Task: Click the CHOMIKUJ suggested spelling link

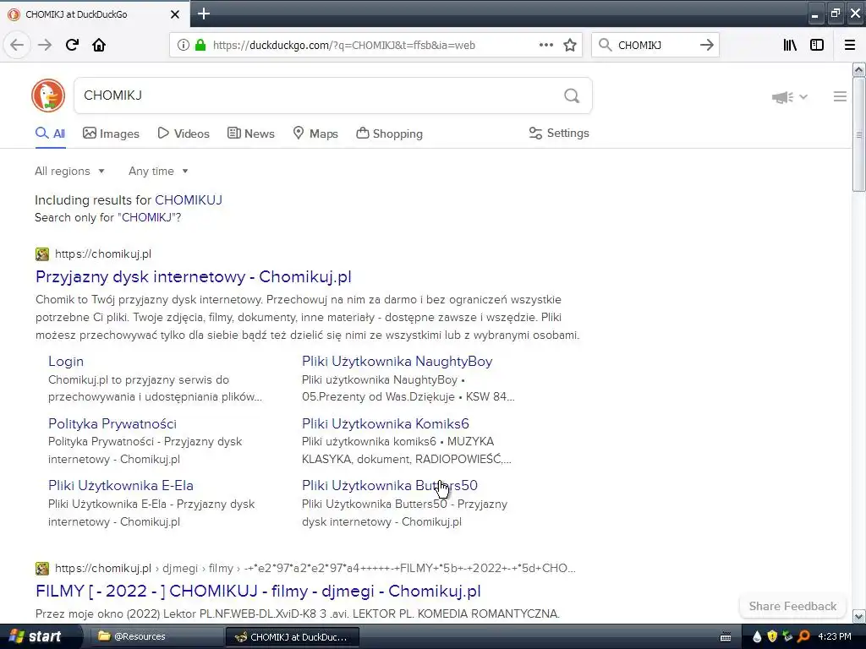Action: click(189, 199)
